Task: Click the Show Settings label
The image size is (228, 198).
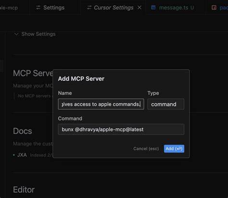Action: click(x=38, y=34)
